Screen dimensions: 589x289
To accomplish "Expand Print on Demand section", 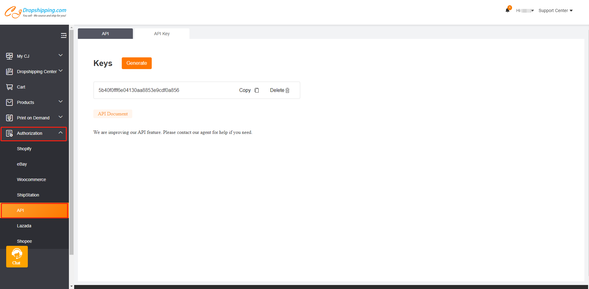I will coord(61,117).
